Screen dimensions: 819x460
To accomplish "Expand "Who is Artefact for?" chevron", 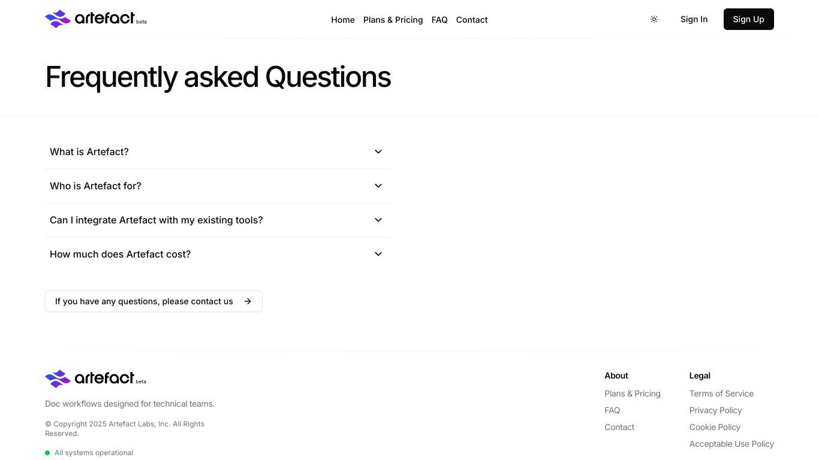I will (378, 186).
